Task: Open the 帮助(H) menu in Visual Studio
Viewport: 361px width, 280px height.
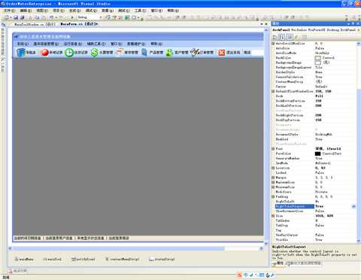Action: tap(173, 11)
